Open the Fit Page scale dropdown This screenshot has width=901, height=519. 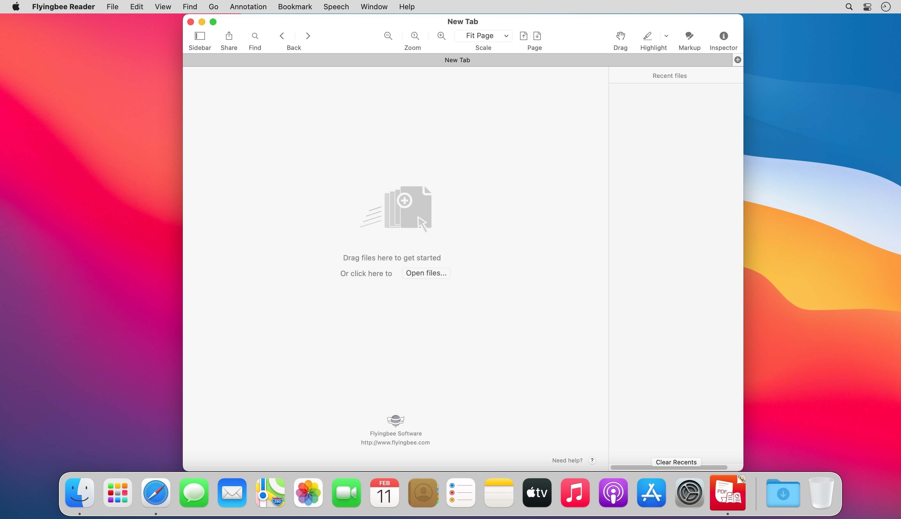pyautogui.click(x=483, y=36)
